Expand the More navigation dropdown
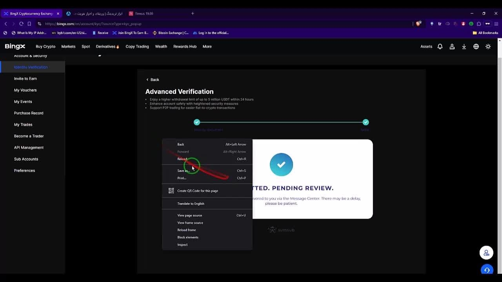 point(207,47)
